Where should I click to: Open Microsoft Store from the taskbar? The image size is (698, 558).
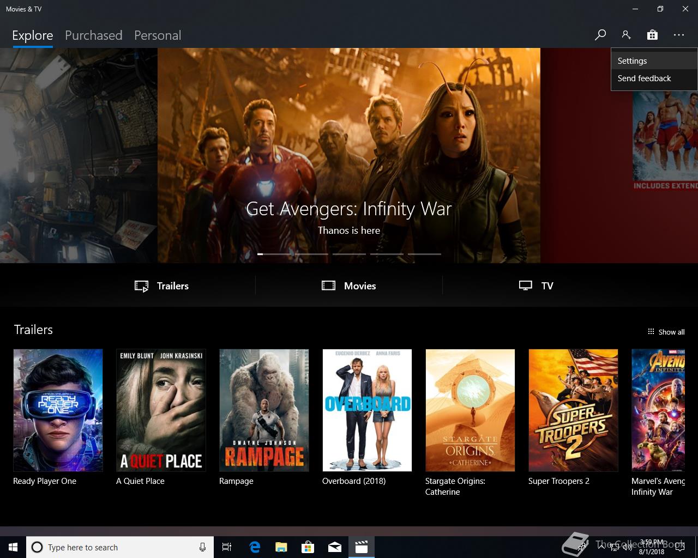(308, 547)
